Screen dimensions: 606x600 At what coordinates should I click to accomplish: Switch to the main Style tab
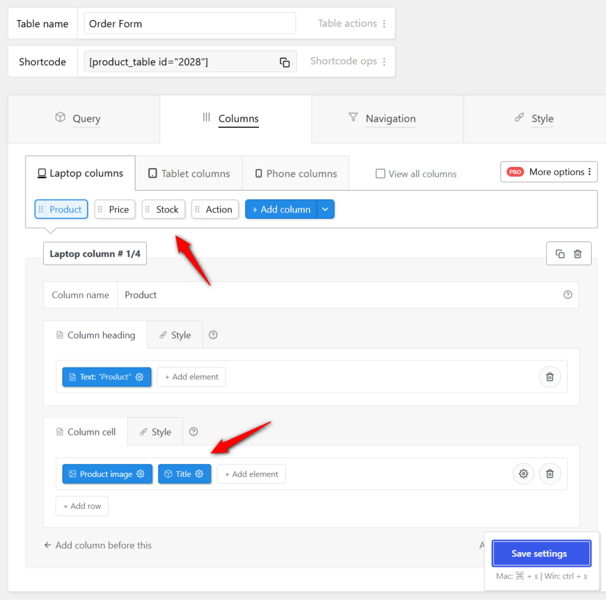pyautogui.click(x=535, y=119)
